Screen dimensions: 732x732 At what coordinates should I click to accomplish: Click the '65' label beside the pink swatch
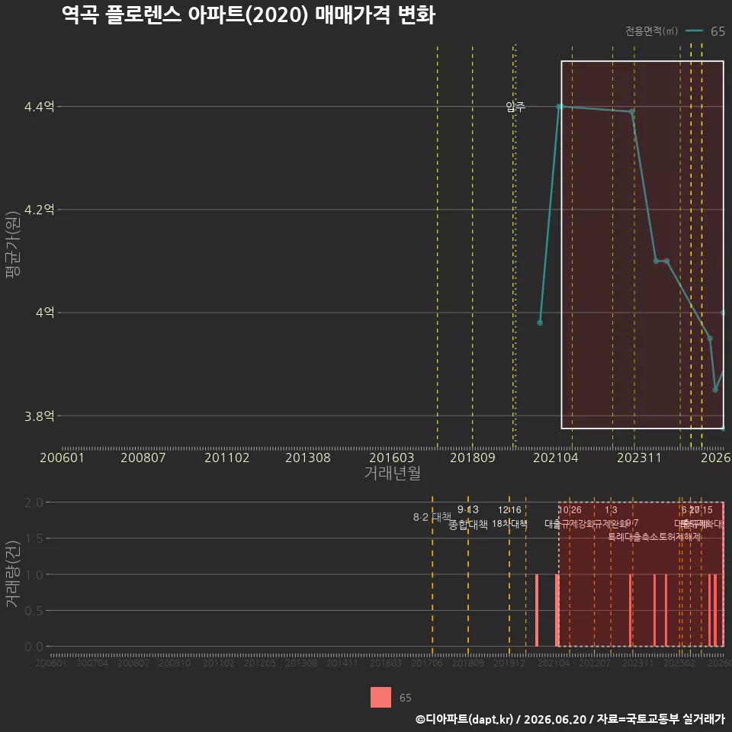[405, 698]
